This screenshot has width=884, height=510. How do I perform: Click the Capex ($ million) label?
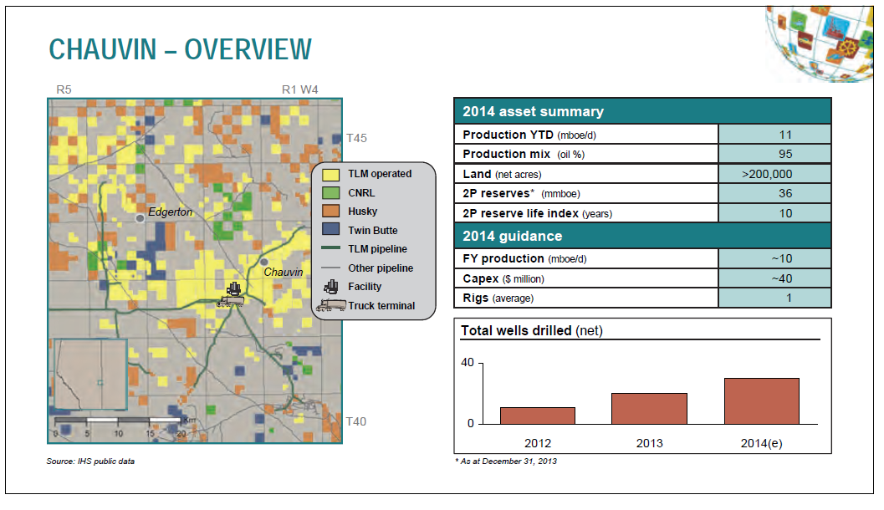pos(503,278)
